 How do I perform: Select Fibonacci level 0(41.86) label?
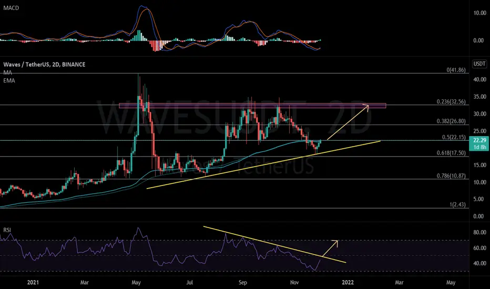pyautogui.click(x=456, y=70)
